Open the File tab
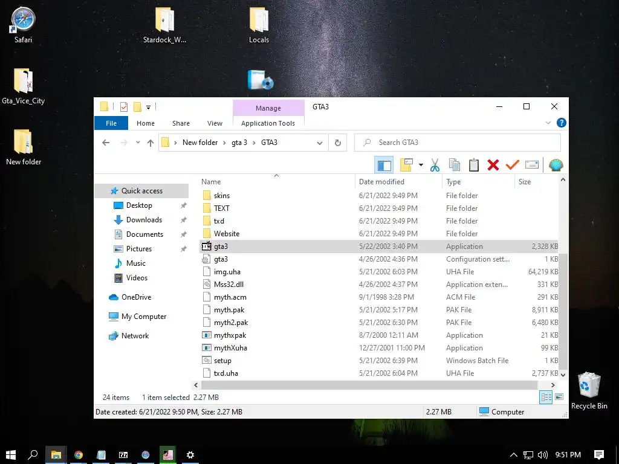619x464 pixels. [x=111, y=123]
